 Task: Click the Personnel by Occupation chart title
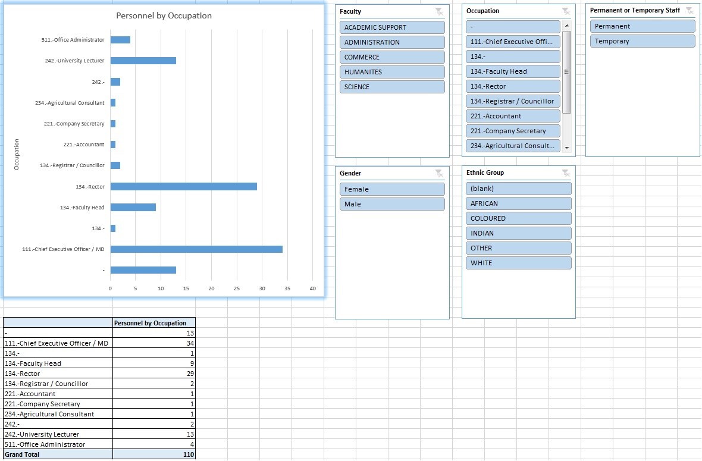coord(164,16)
